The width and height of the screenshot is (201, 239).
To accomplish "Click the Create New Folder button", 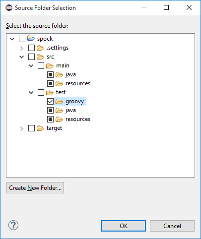I will click(35, 188).
